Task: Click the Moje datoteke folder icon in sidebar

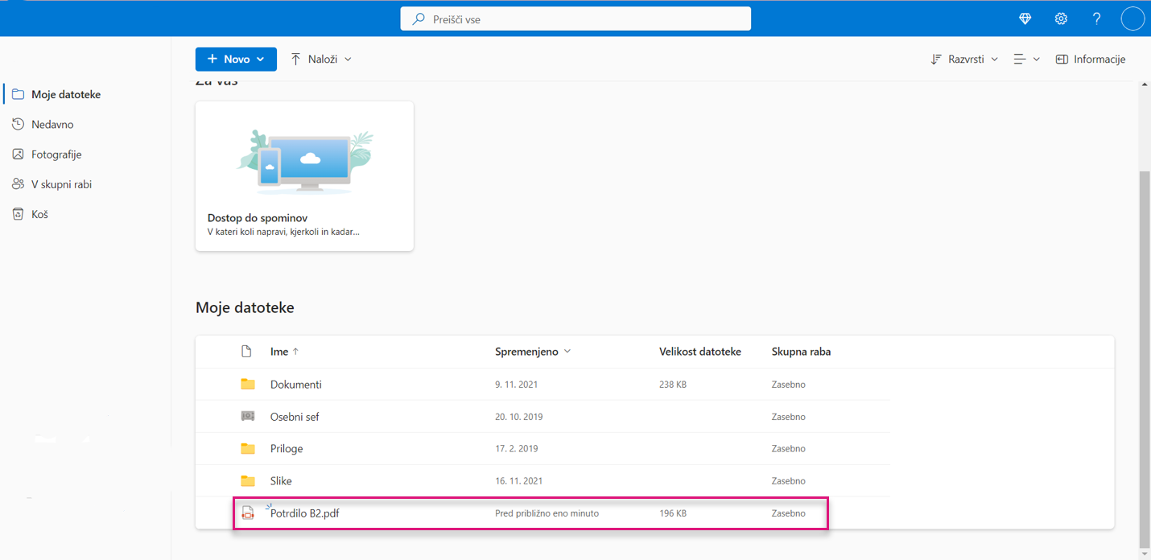Action: tap(18, 94)
